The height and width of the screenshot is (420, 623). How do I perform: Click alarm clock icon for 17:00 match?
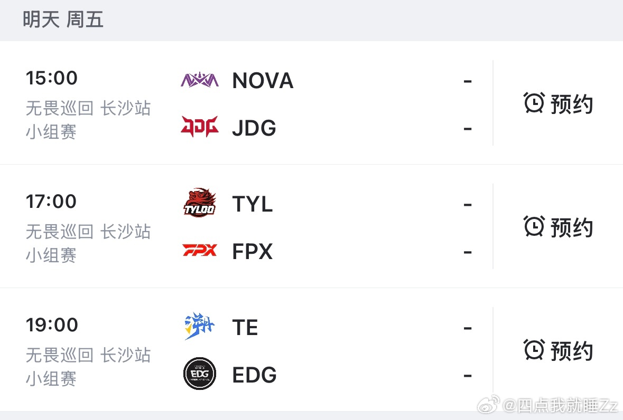click(534, 226)
